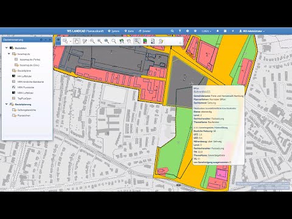Select the pan hand tool
The height and width of the screenshot is (219, 292).
click(77, 41)
